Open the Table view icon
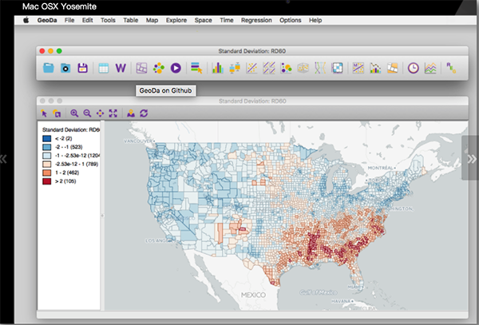This screenshot has height=325, width=479. [x=103, y=69]
